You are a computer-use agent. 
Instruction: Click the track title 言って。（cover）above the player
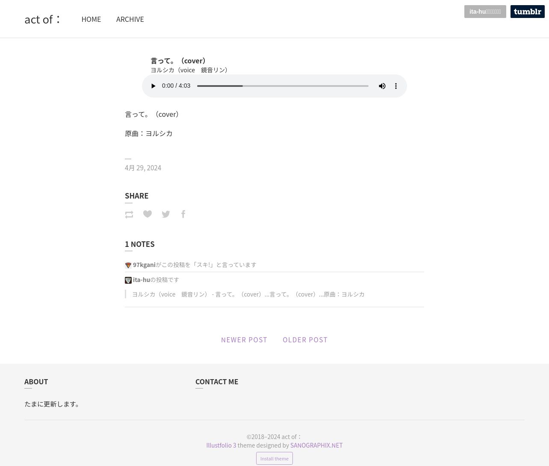[180, 61]
